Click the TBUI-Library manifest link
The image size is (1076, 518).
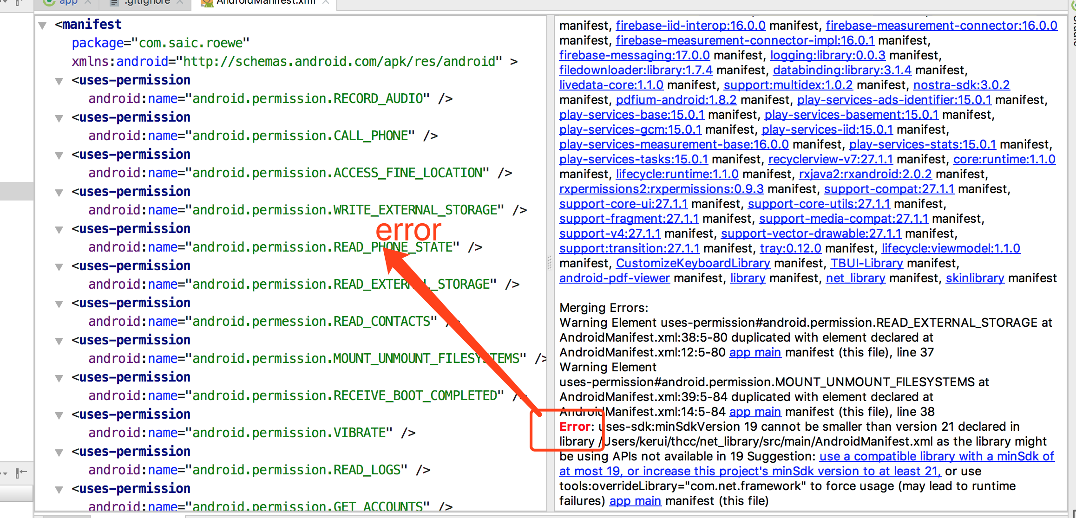coord(866,263)
